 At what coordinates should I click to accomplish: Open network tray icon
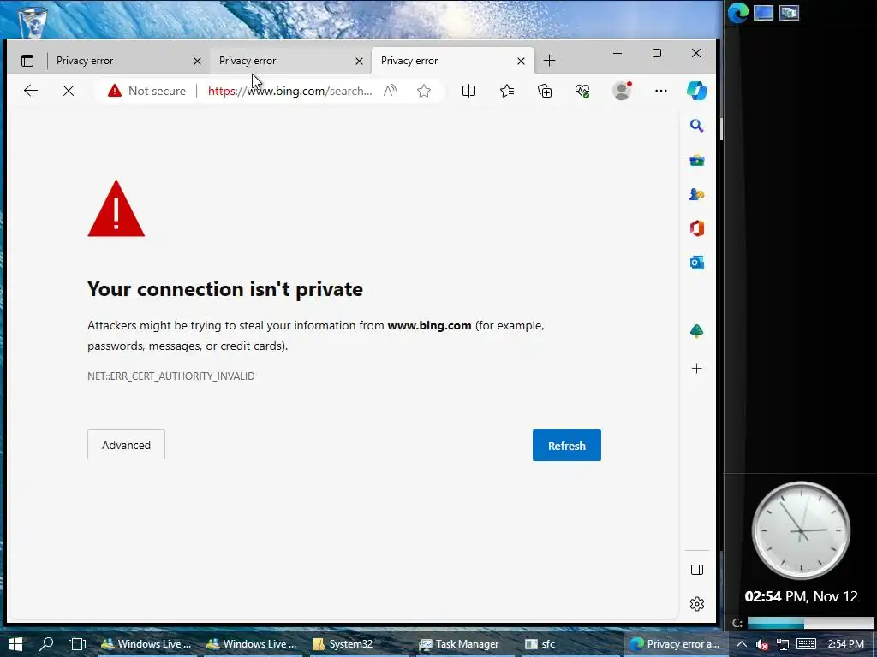coord(783,645)
